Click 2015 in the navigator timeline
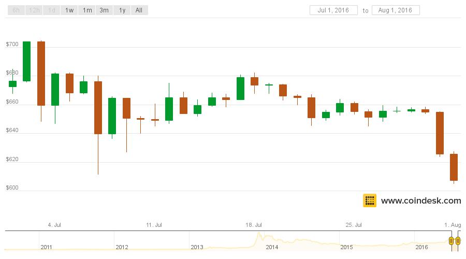 (x=346, y=247)
